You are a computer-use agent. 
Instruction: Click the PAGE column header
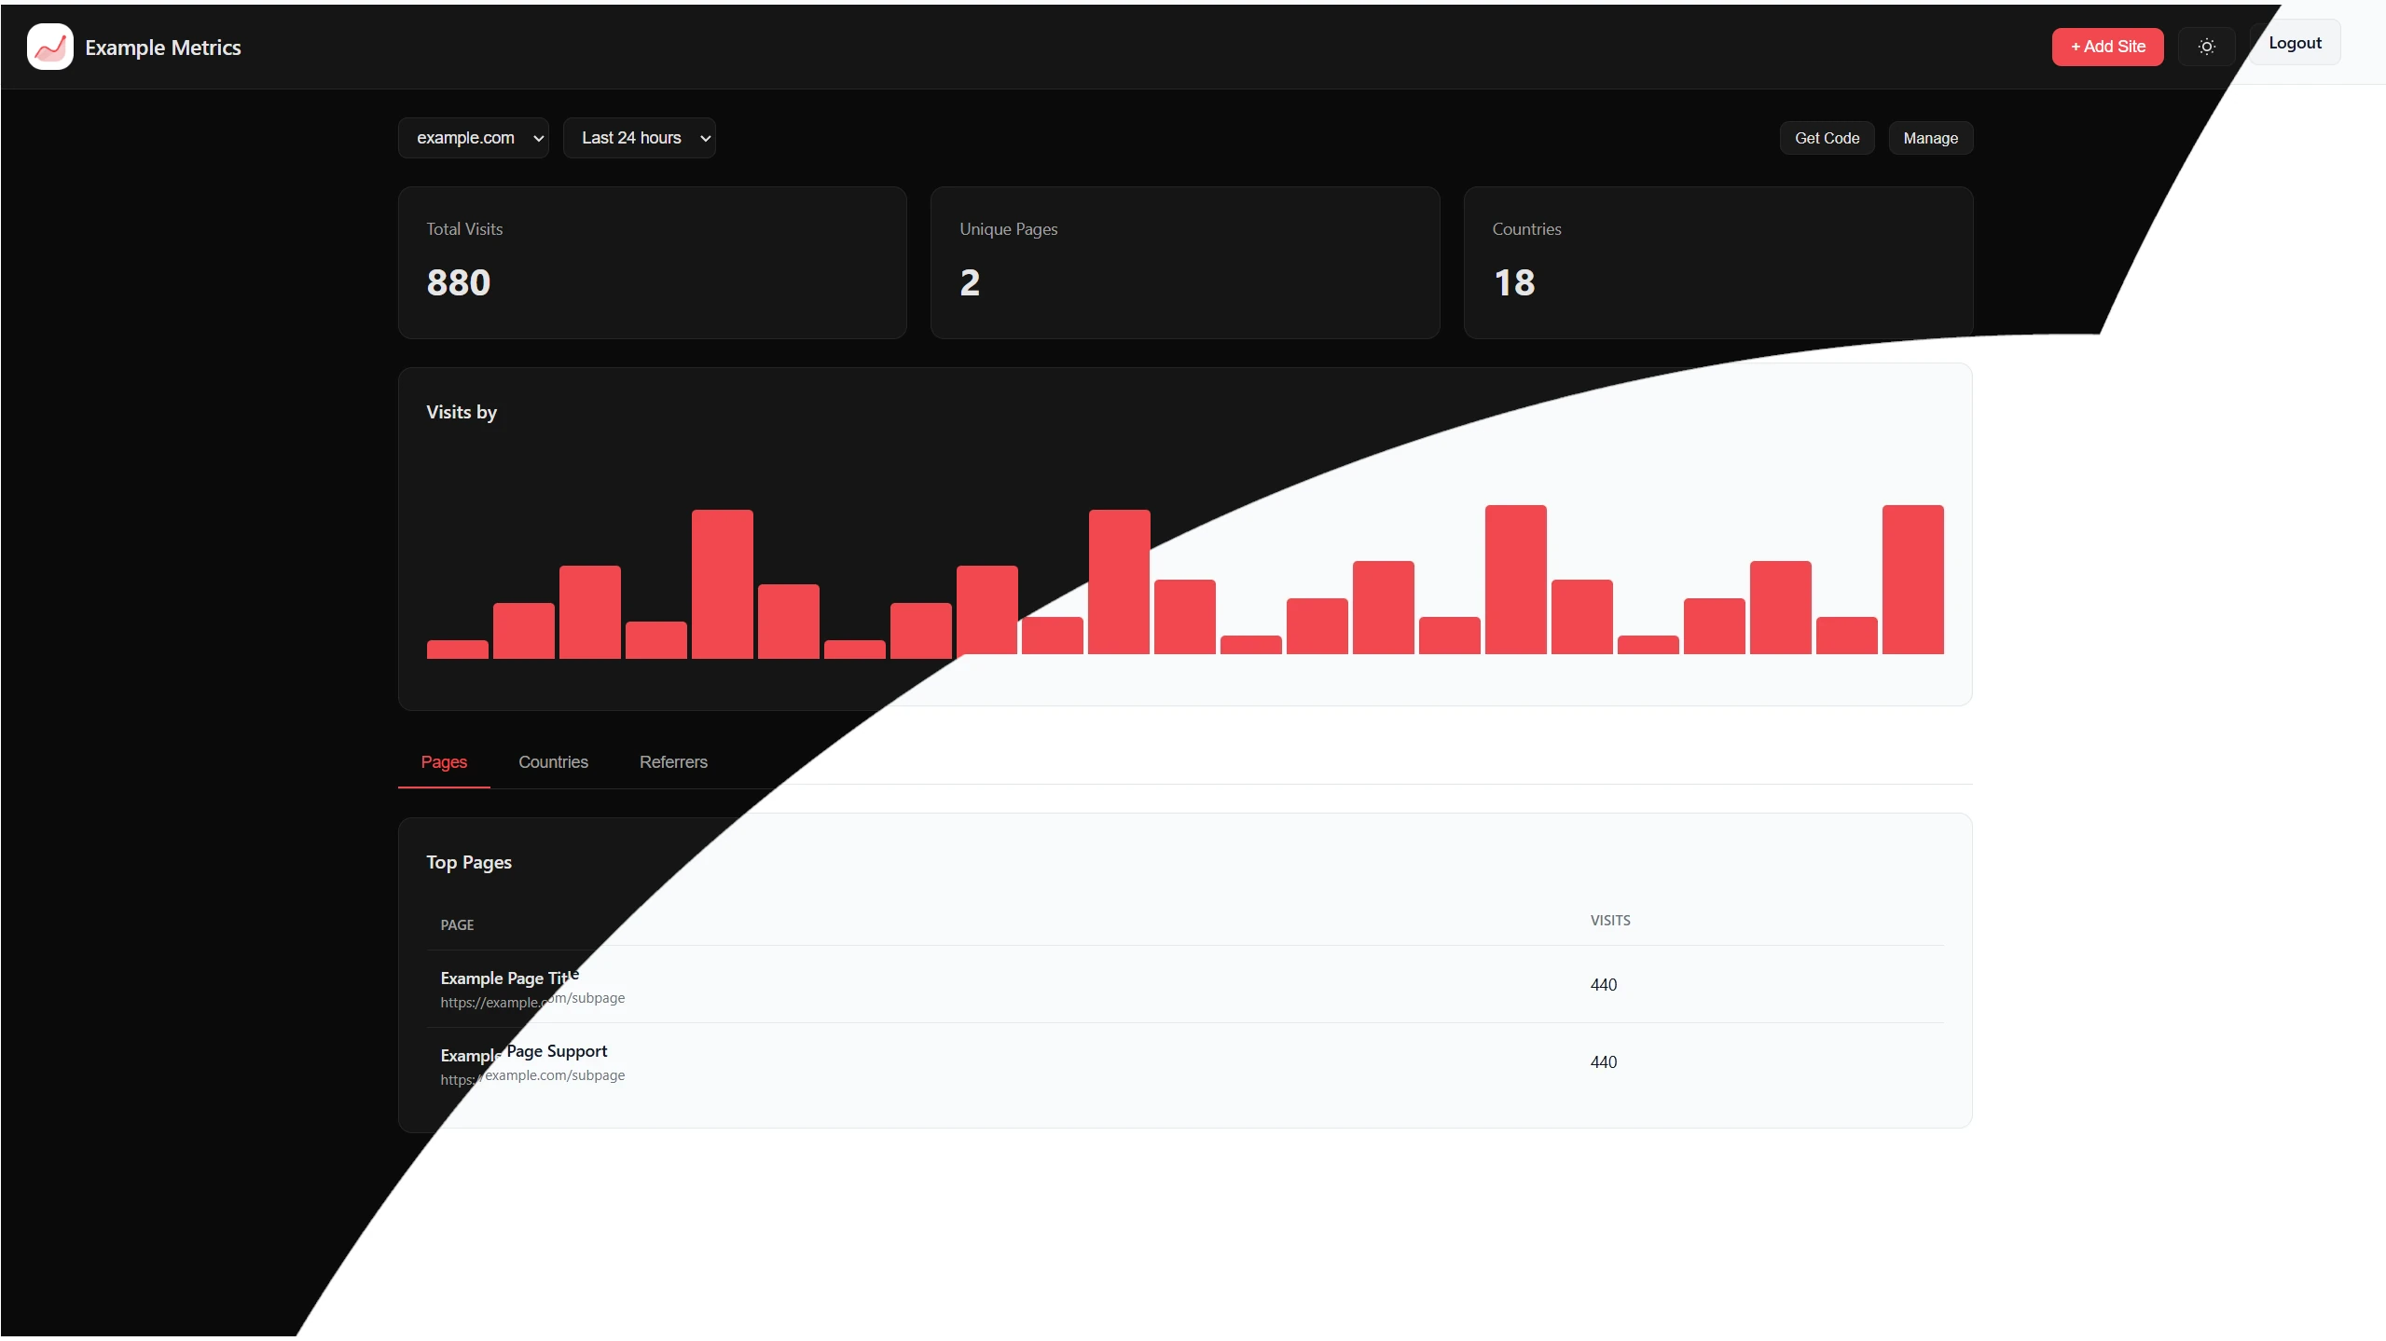(457, 925)
